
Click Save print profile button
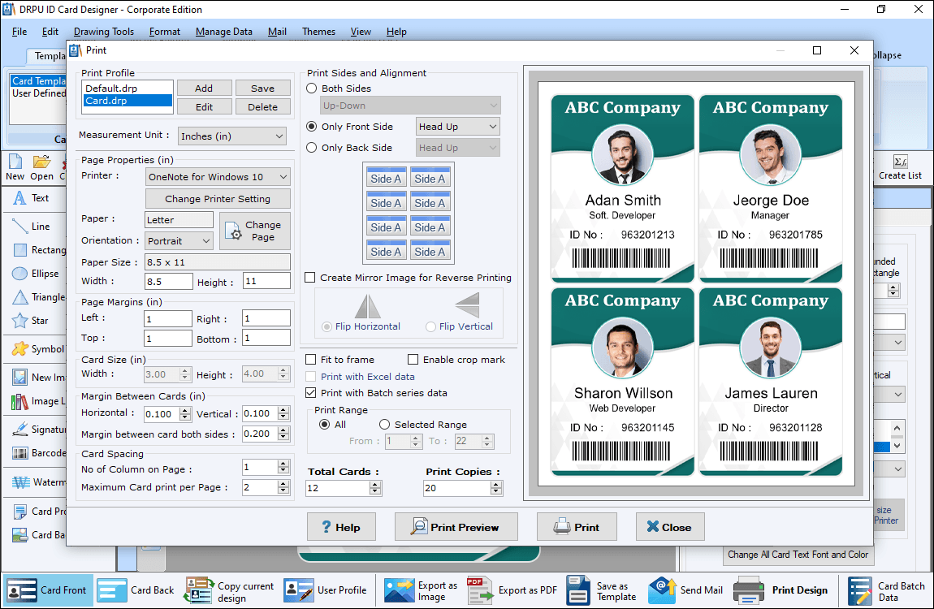pyautogui.click(x=262, y=89)
